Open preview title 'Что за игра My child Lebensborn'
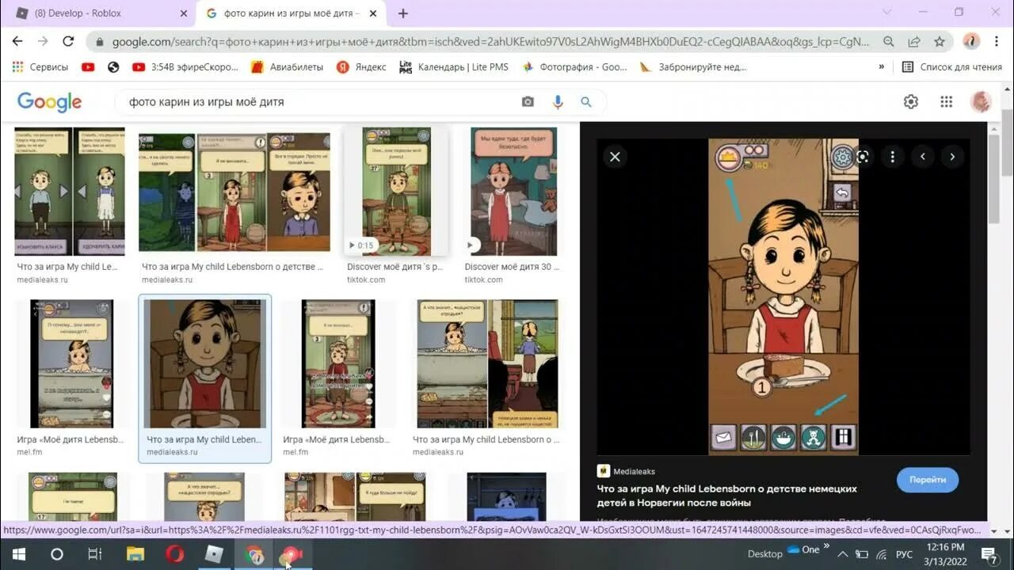Screen dimensions: 1014x570 tap(727, 496)
